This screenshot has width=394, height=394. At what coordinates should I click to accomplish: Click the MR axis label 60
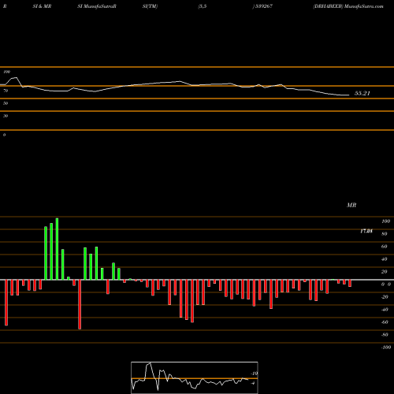[x=385, y=247]
